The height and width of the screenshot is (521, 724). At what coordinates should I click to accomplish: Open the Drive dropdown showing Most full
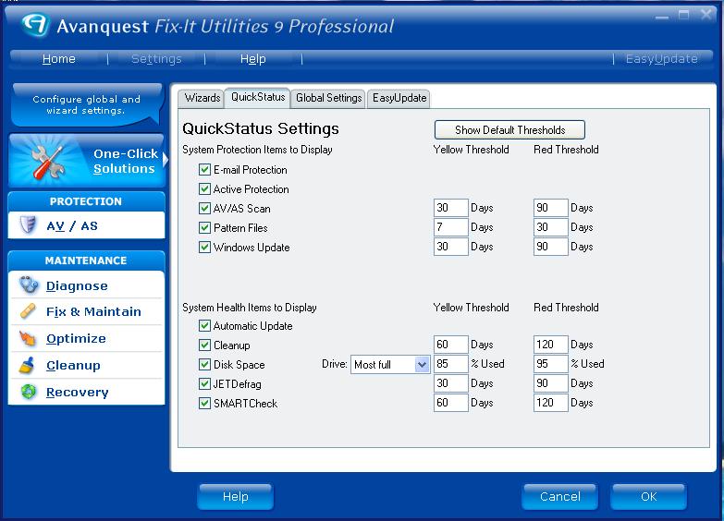(390, 365)
